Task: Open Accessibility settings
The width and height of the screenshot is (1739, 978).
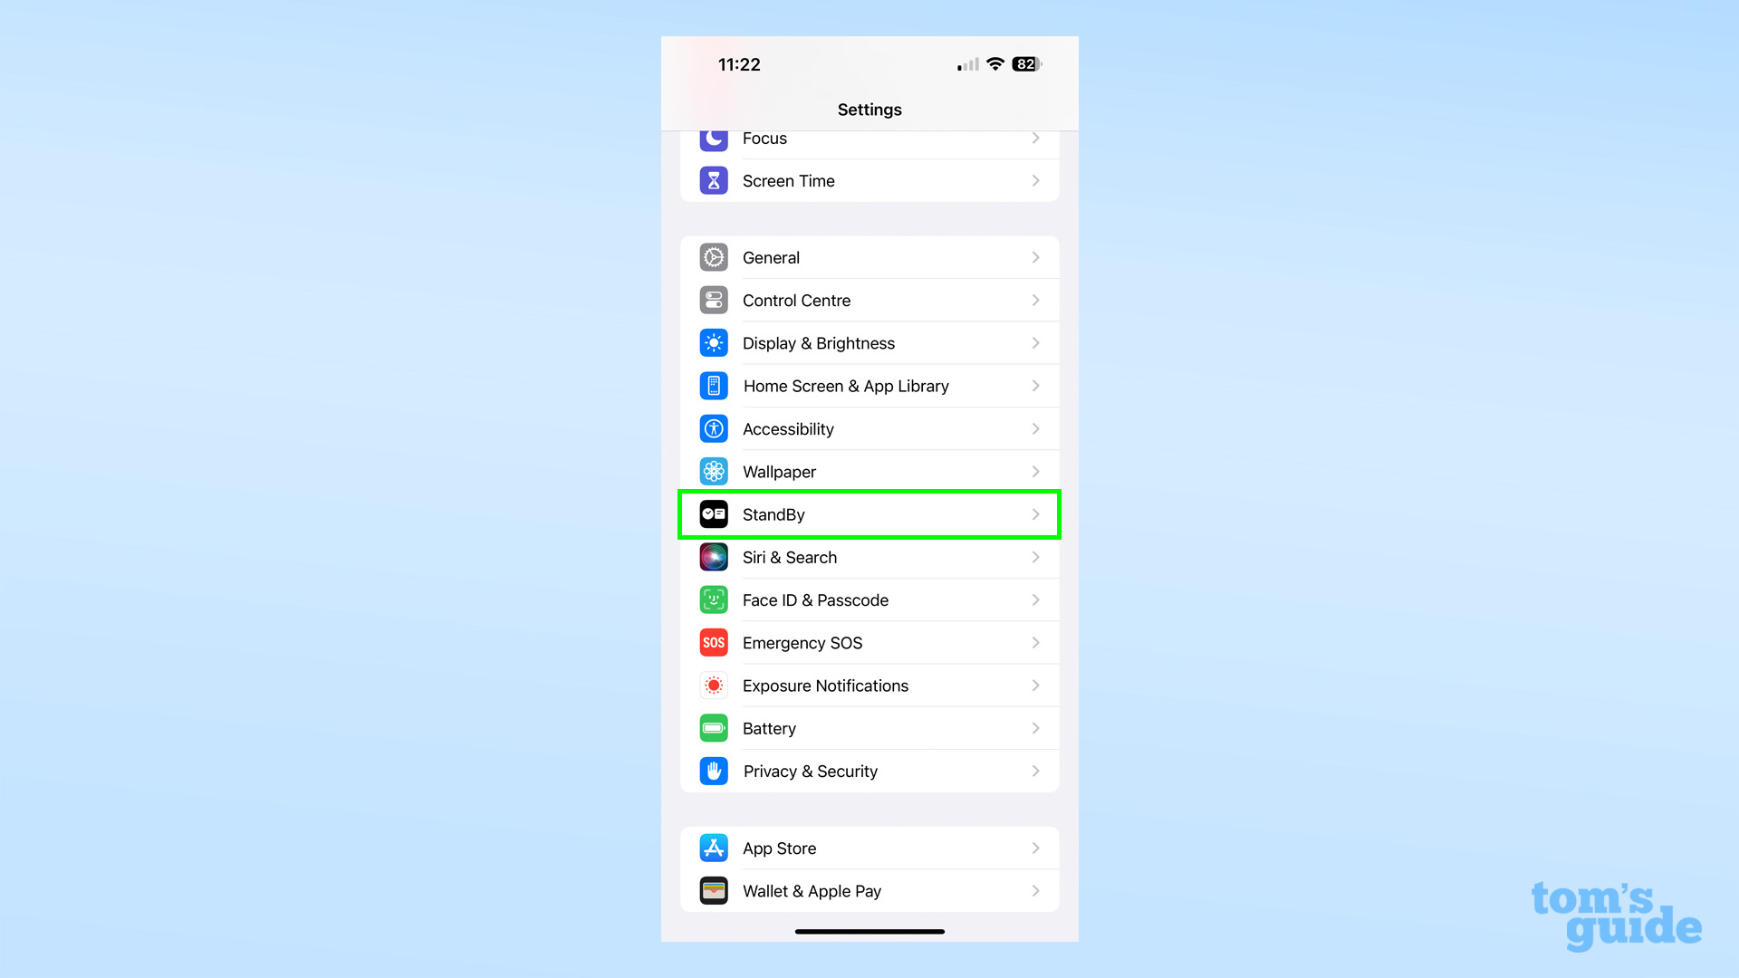Action: click(869, 427)
